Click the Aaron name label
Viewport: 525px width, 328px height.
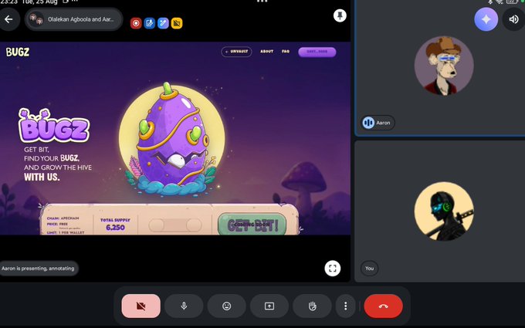tap(378, 123)
